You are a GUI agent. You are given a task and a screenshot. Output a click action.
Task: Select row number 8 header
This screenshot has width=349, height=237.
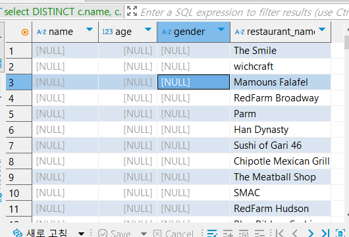(x=18, y=161)
